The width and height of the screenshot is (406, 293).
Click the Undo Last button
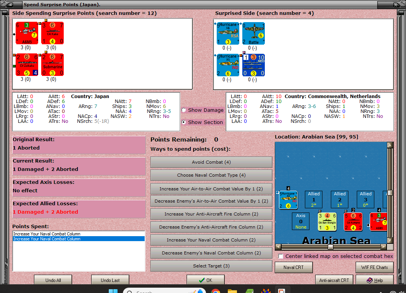pyautogui.click(x=110, y=280)
